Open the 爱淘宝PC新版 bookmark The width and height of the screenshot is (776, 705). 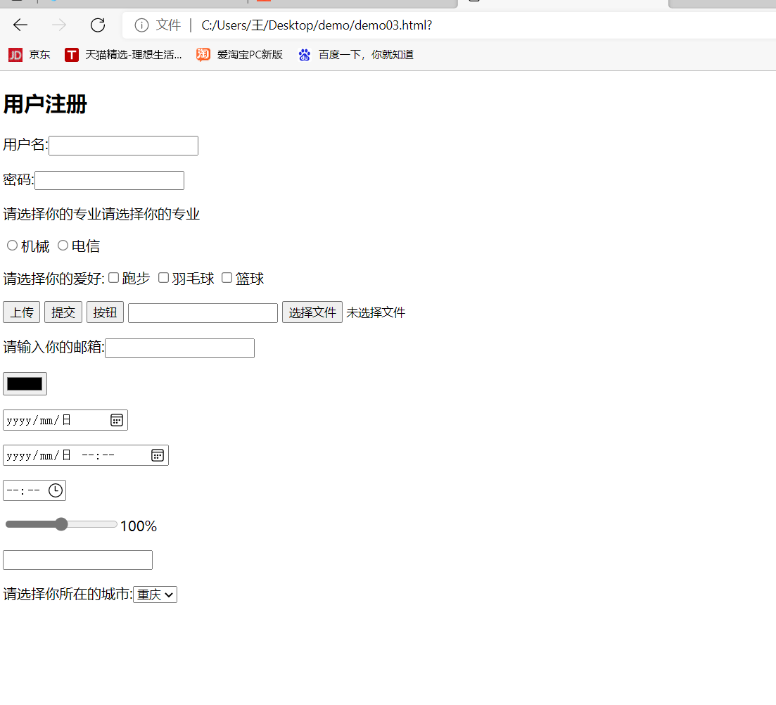pos(239,54)
